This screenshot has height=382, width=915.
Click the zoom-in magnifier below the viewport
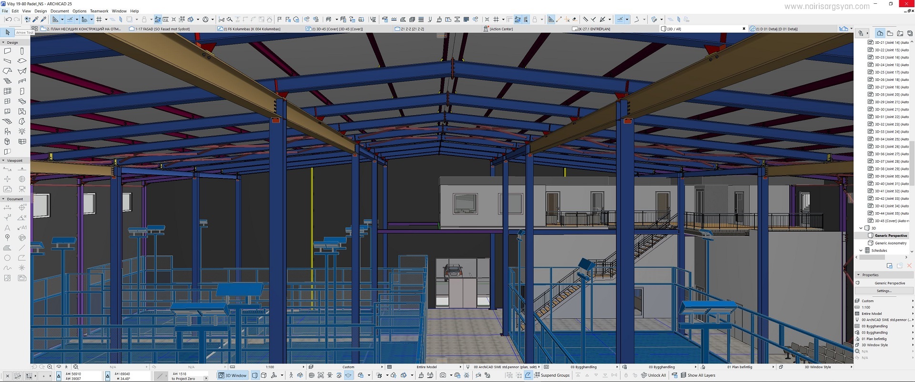point(50,367)
